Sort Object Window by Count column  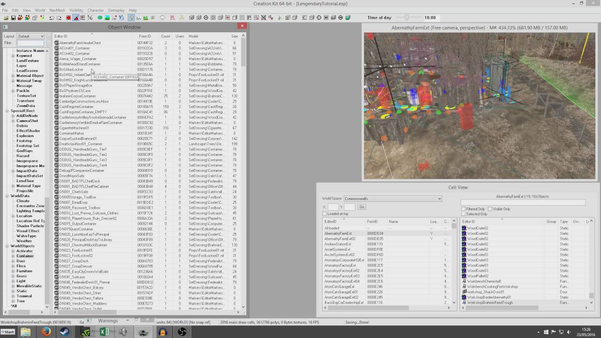166,36
